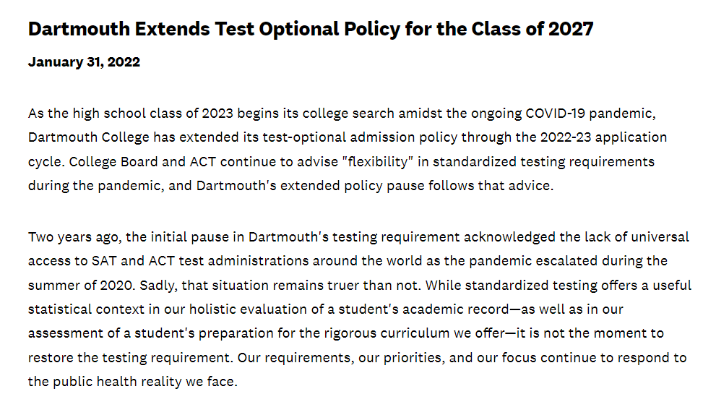This screenshot has height=402, width=716.
Task: Click the phrase "restore the testing requirement"
Action: pyautogui.click(x=130, y=358)
